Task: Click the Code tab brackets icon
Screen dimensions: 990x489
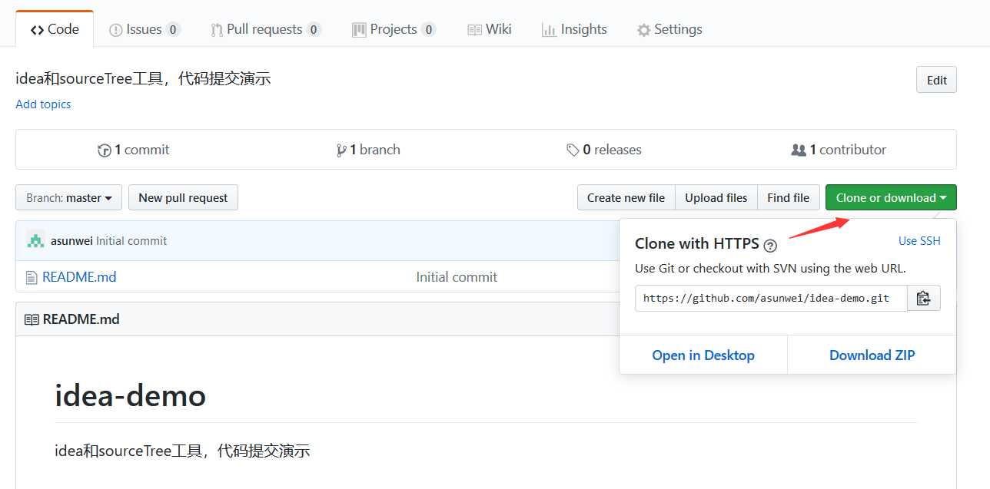Action: coord(37,30)
